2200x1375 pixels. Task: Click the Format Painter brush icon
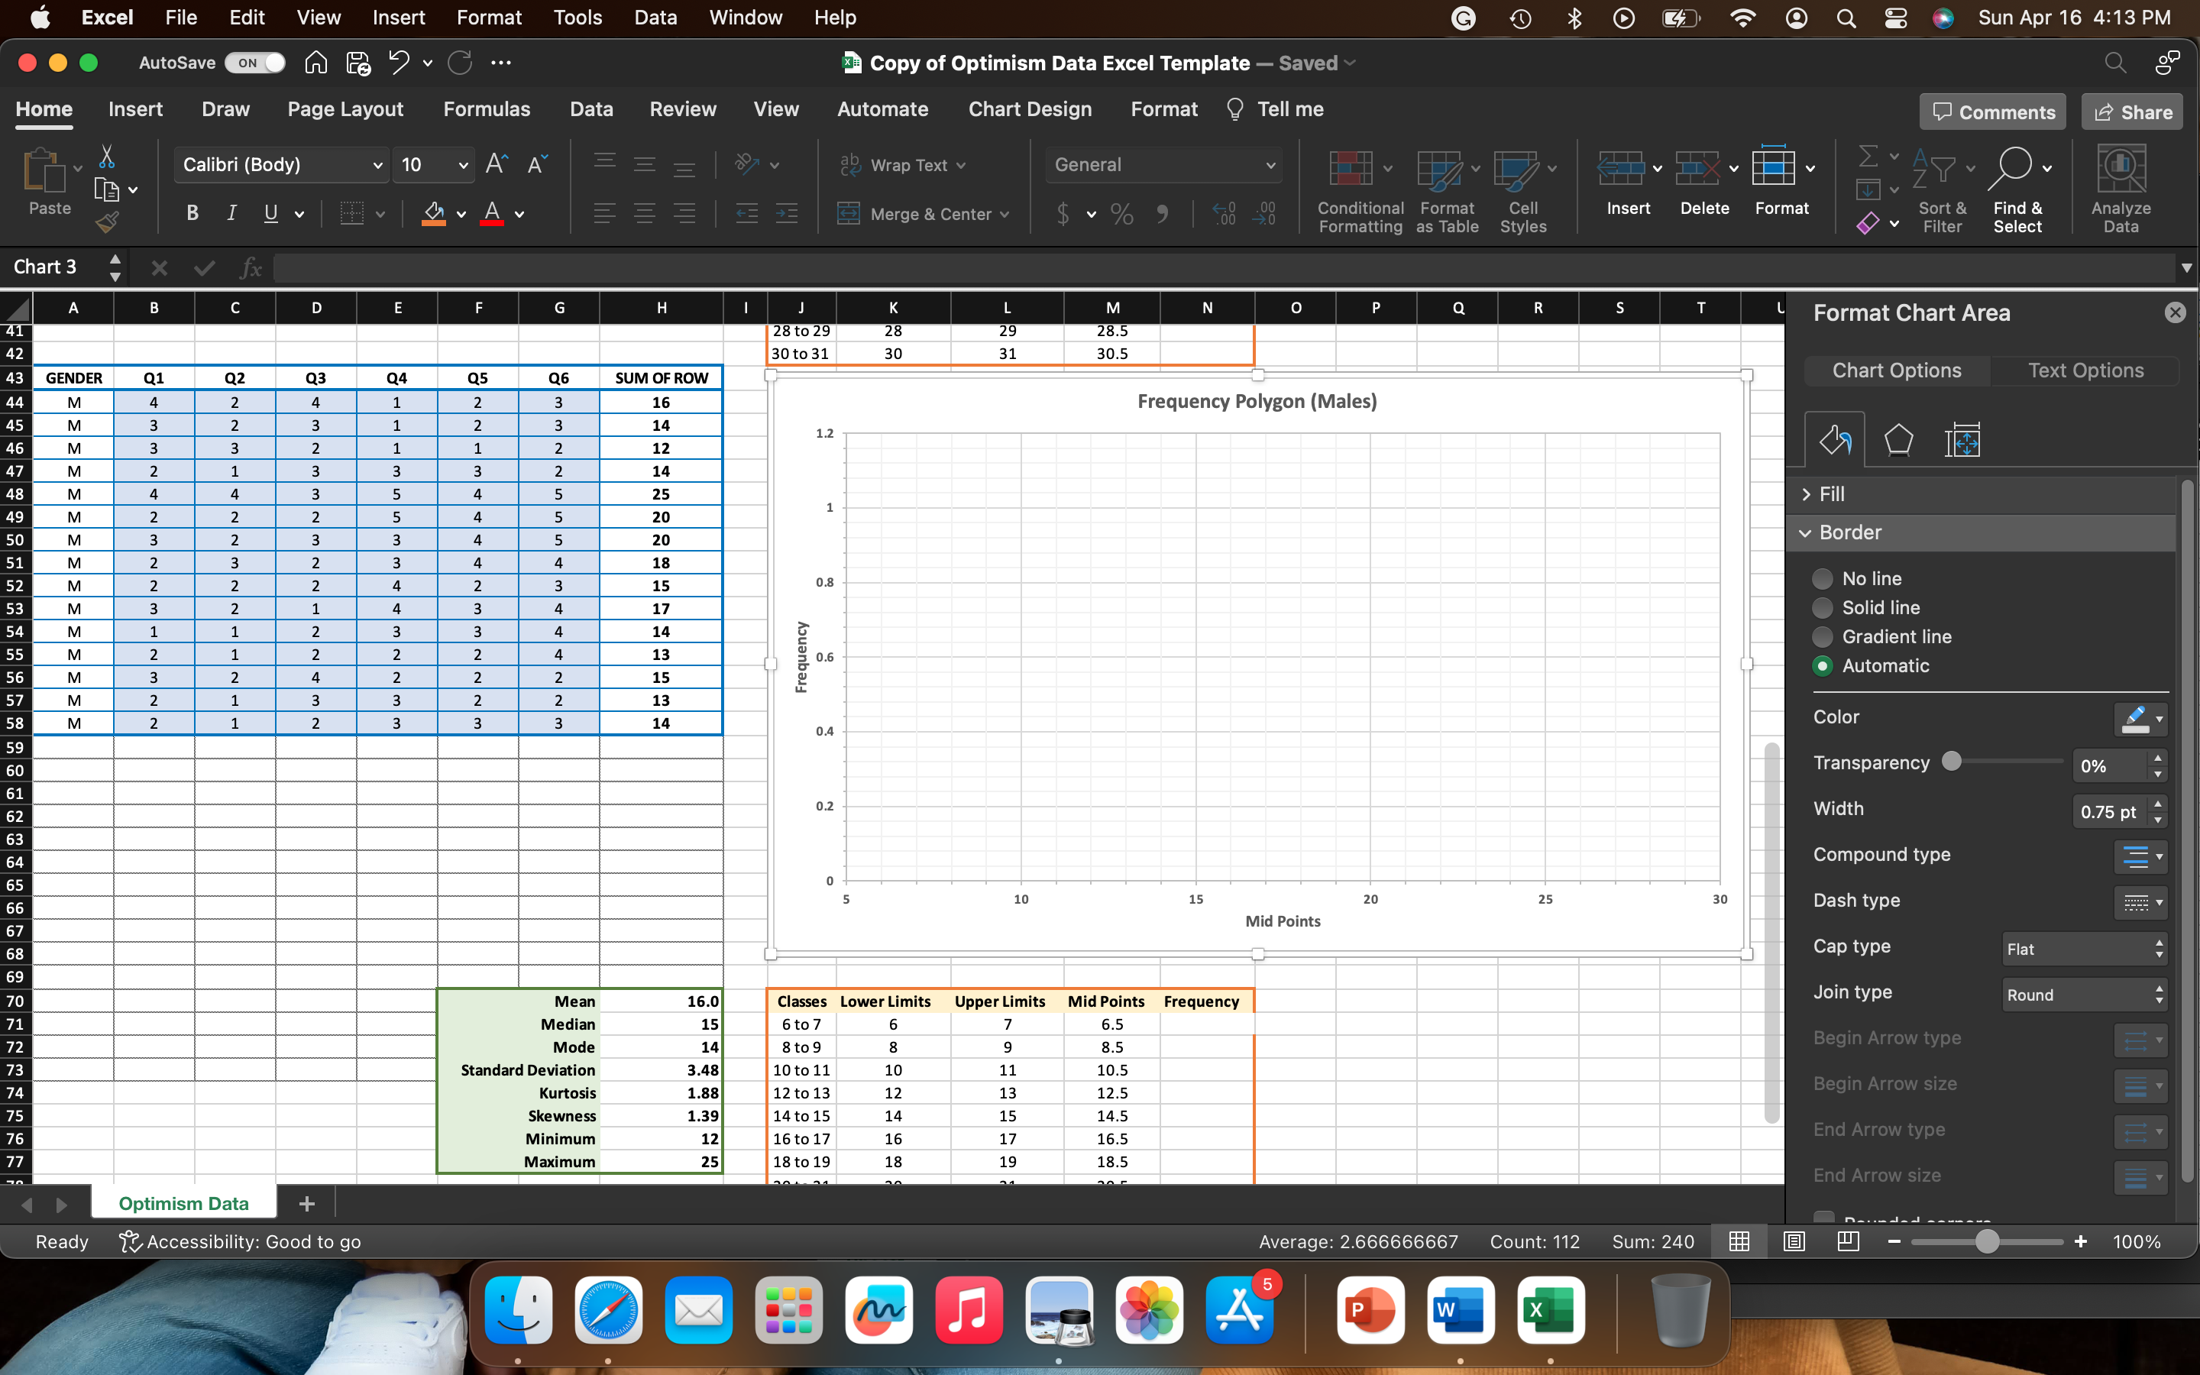[107, 222]
